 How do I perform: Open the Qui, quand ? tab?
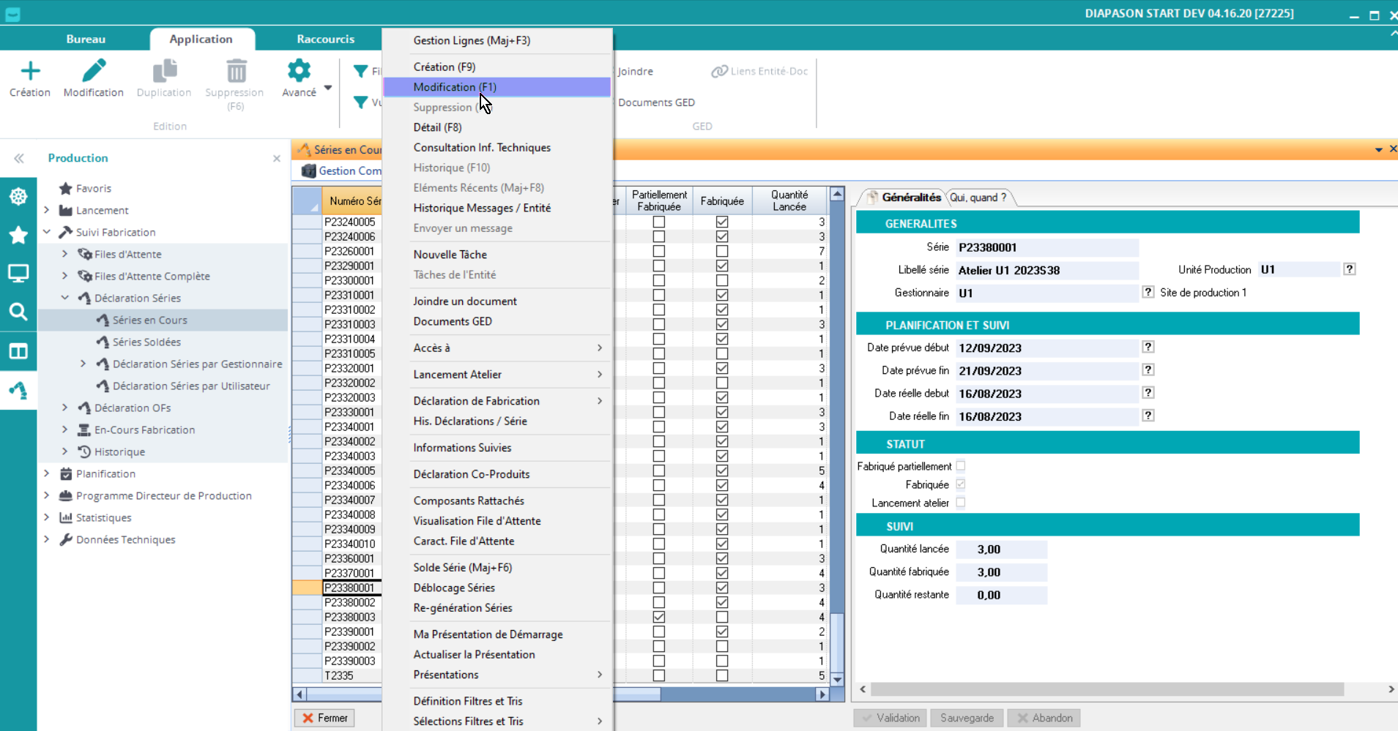[978, 198]
